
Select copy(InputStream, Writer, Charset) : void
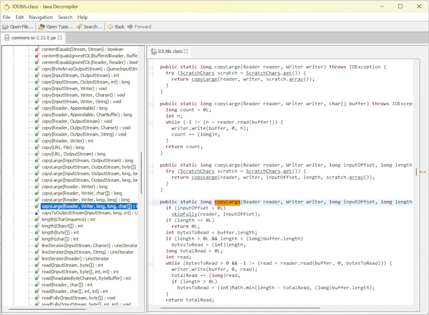(83, 95)
